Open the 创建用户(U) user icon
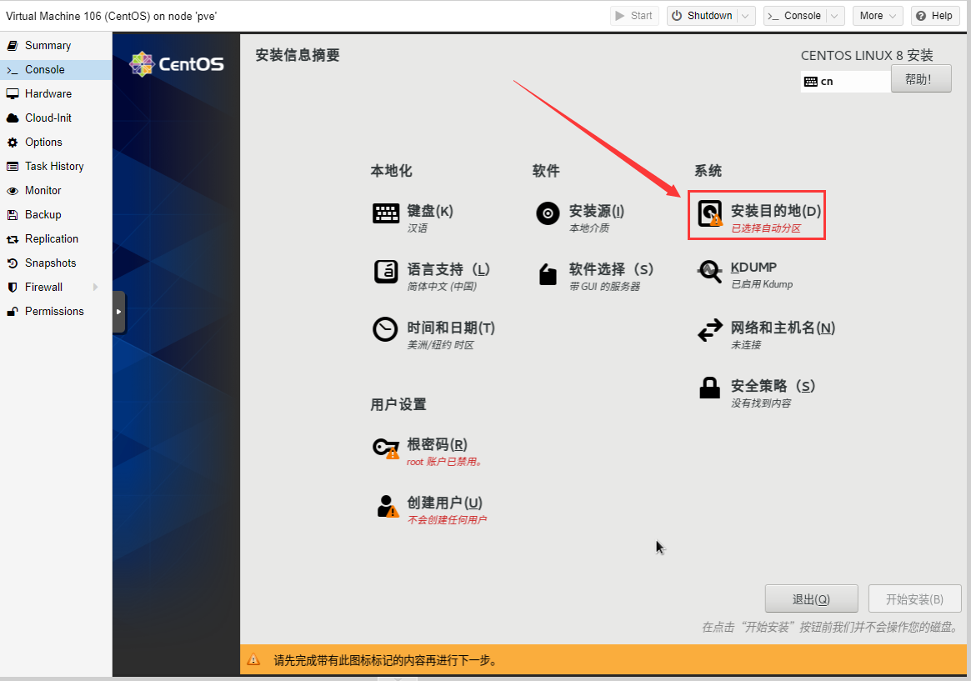The image size is (971, 681). click(x=388, y=506)
